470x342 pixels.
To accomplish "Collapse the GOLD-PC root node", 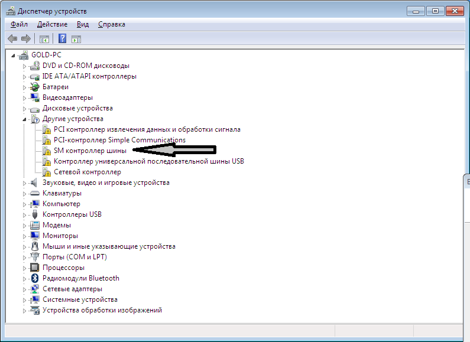I will (x=13, y=56).
